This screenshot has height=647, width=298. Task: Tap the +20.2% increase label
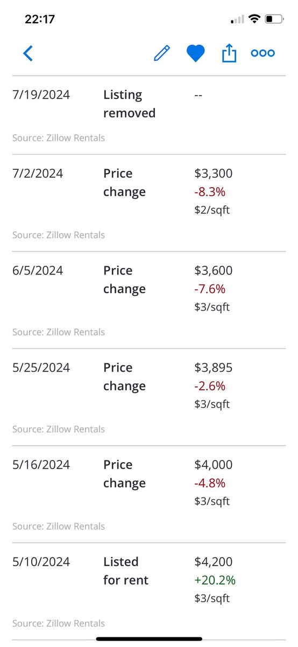pyautogui.click(x=215, y=580)
